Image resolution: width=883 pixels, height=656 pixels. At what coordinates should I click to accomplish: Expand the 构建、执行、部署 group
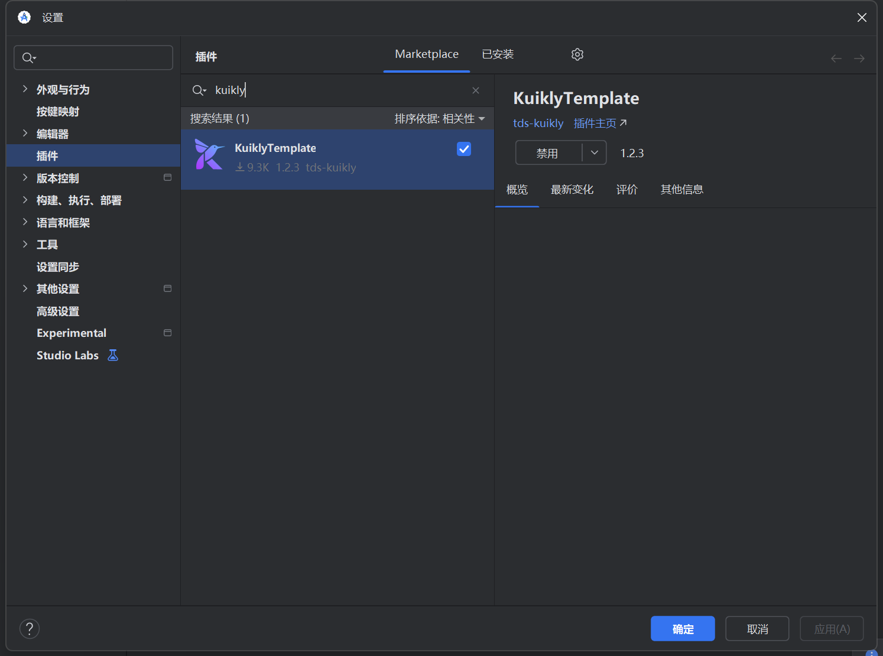tap(25, 200)
